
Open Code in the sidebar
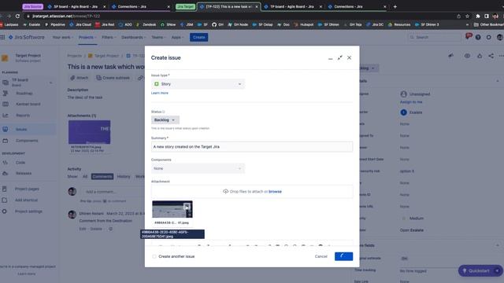20,163
